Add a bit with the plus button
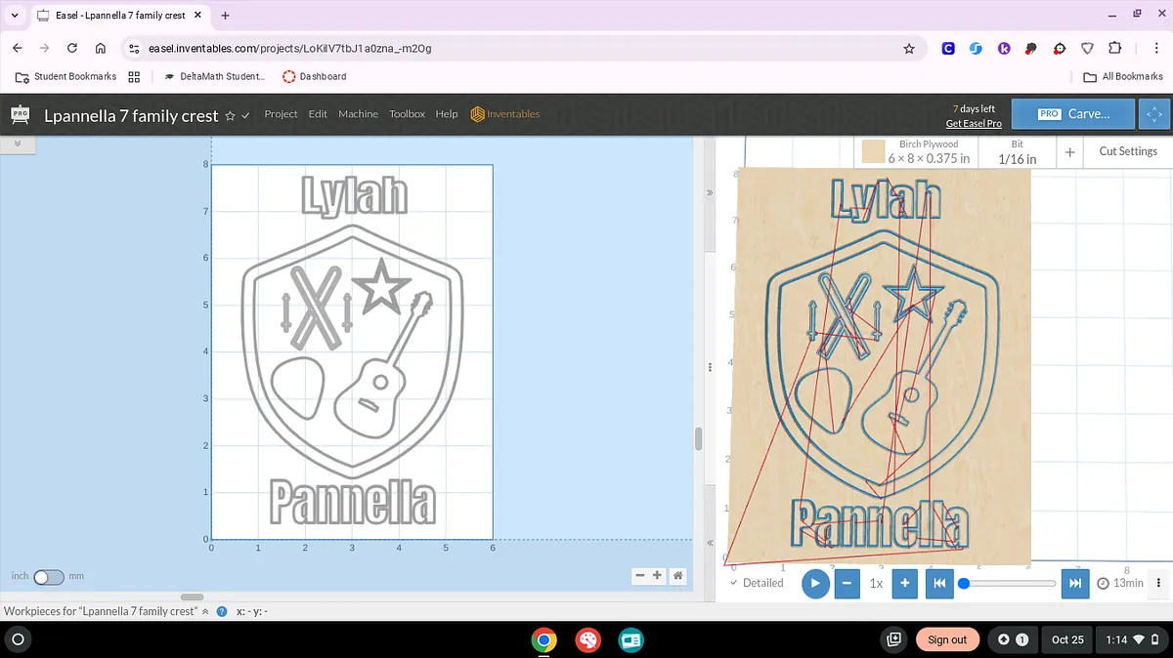This screenshot has width=1173, height=658. (x=1069, y=152)
